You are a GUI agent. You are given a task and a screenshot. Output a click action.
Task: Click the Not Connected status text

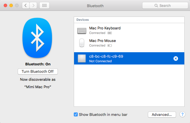[x=101, y=61]
